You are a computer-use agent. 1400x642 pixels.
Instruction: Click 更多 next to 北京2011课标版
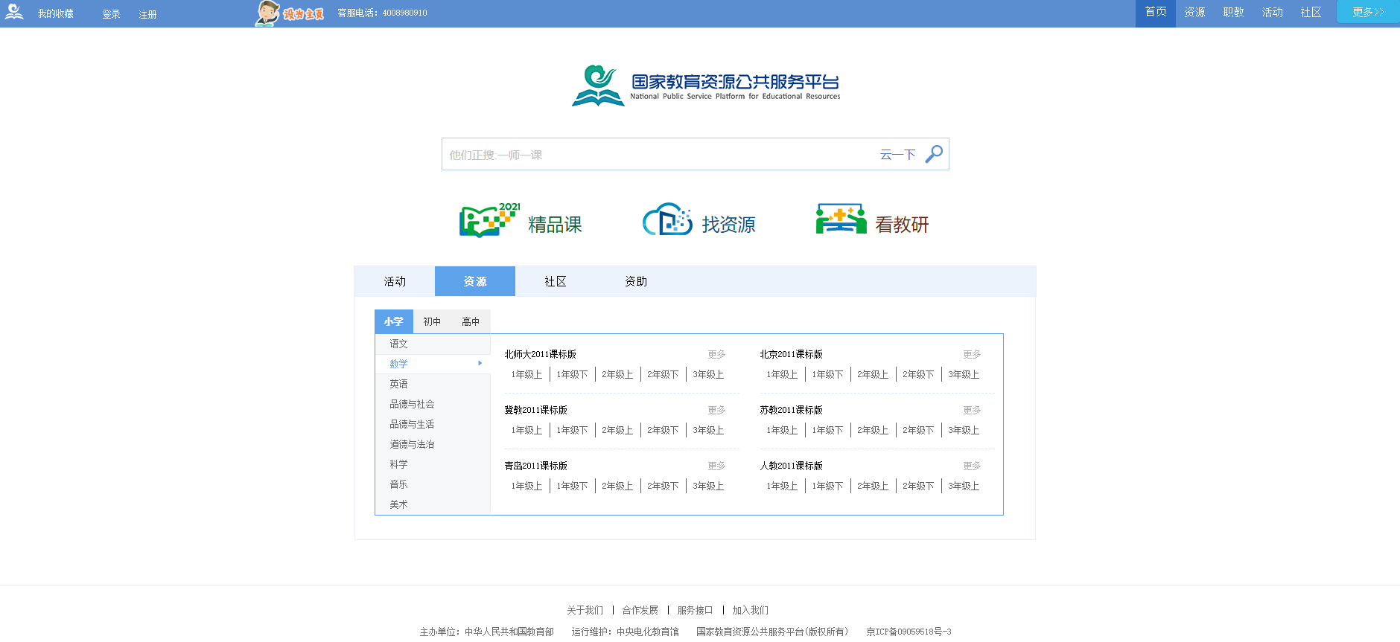(x=972, y=354)
